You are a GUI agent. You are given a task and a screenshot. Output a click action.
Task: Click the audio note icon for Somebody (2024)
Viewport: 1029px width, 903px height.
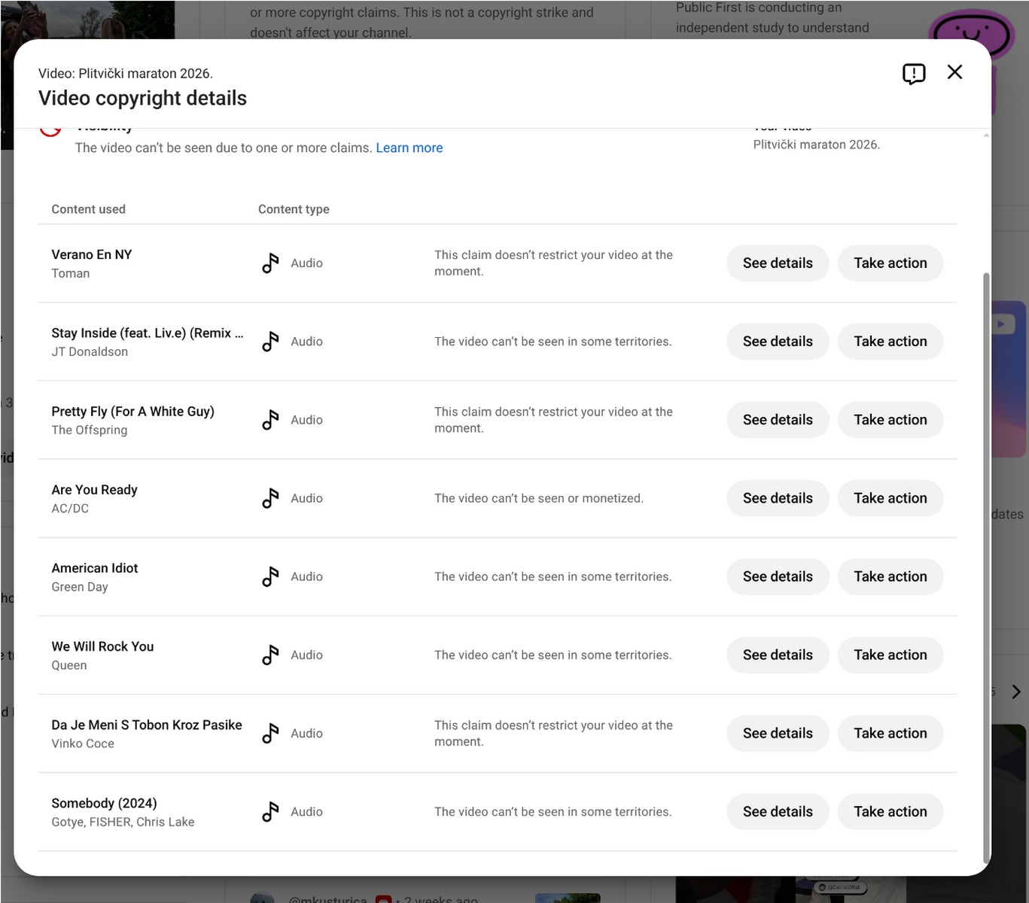270,811
